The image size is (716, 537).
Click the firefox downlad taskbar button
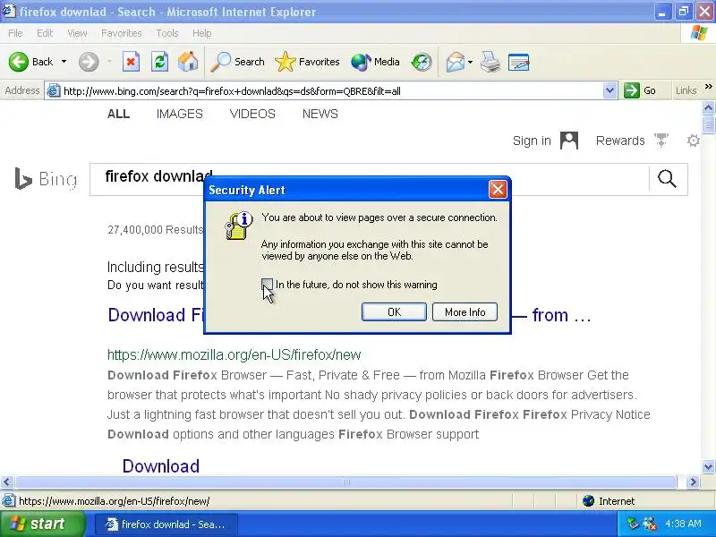pos(166,524)
